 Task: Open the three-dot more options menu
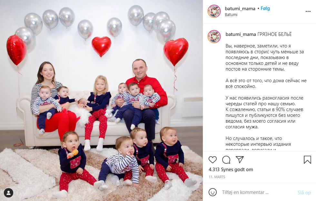tap(308, 12)
